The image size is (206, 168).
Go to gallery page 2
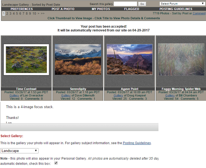click(7, 13)
